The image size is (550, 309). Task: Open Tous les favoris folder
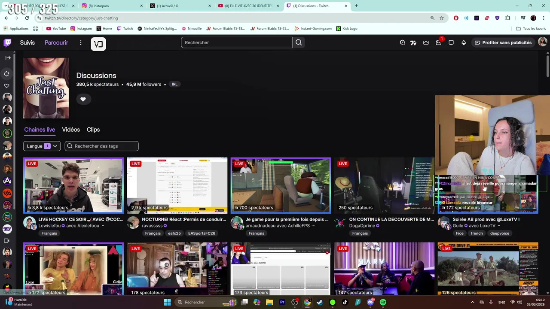click(x=531, y=28)
